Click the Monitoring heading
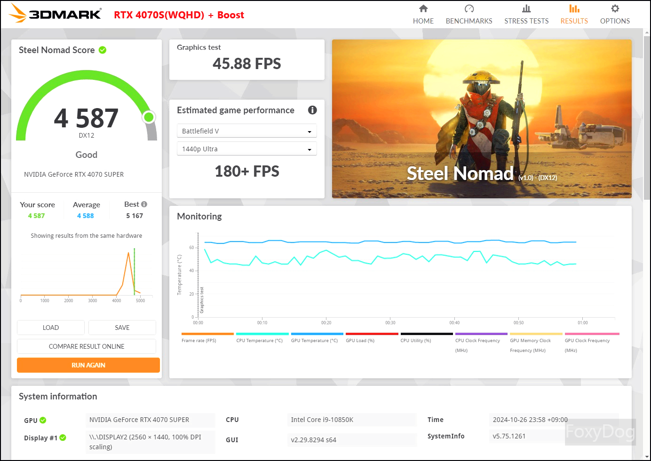Screen dimensions: 651x461 (199, 216)
